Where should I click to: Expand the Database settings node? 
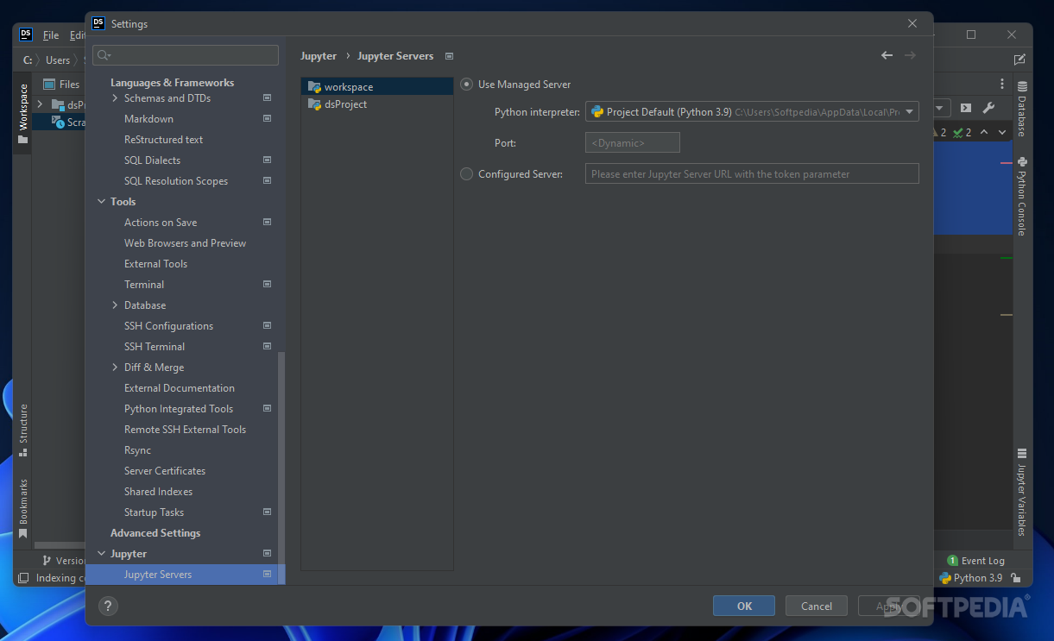click(x=116, y=305)
